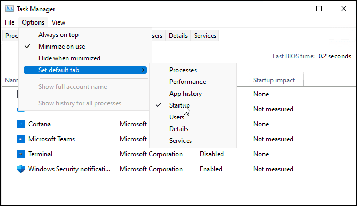357x206 pixels.
Task: Close the Options menu
Action: tap(33, 22)
